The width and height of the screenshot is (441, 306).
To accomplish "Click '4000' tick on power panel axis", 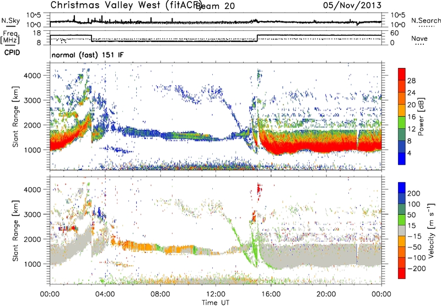I will 32,76.
